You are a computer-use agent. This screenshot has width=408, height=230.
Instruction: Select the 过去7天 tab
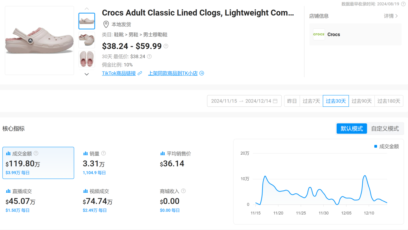click(311, 101)
